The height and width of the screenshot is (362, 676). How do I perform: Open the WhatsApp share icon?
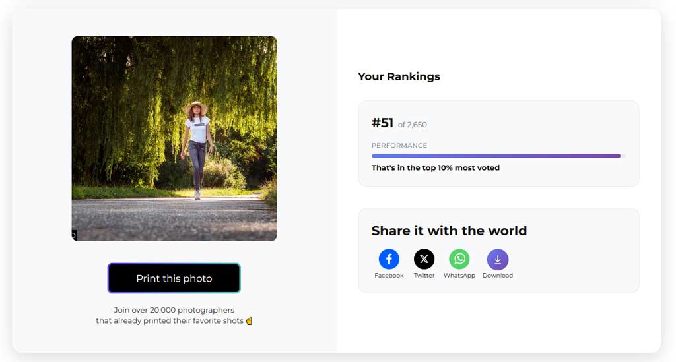tap(459, 259)
